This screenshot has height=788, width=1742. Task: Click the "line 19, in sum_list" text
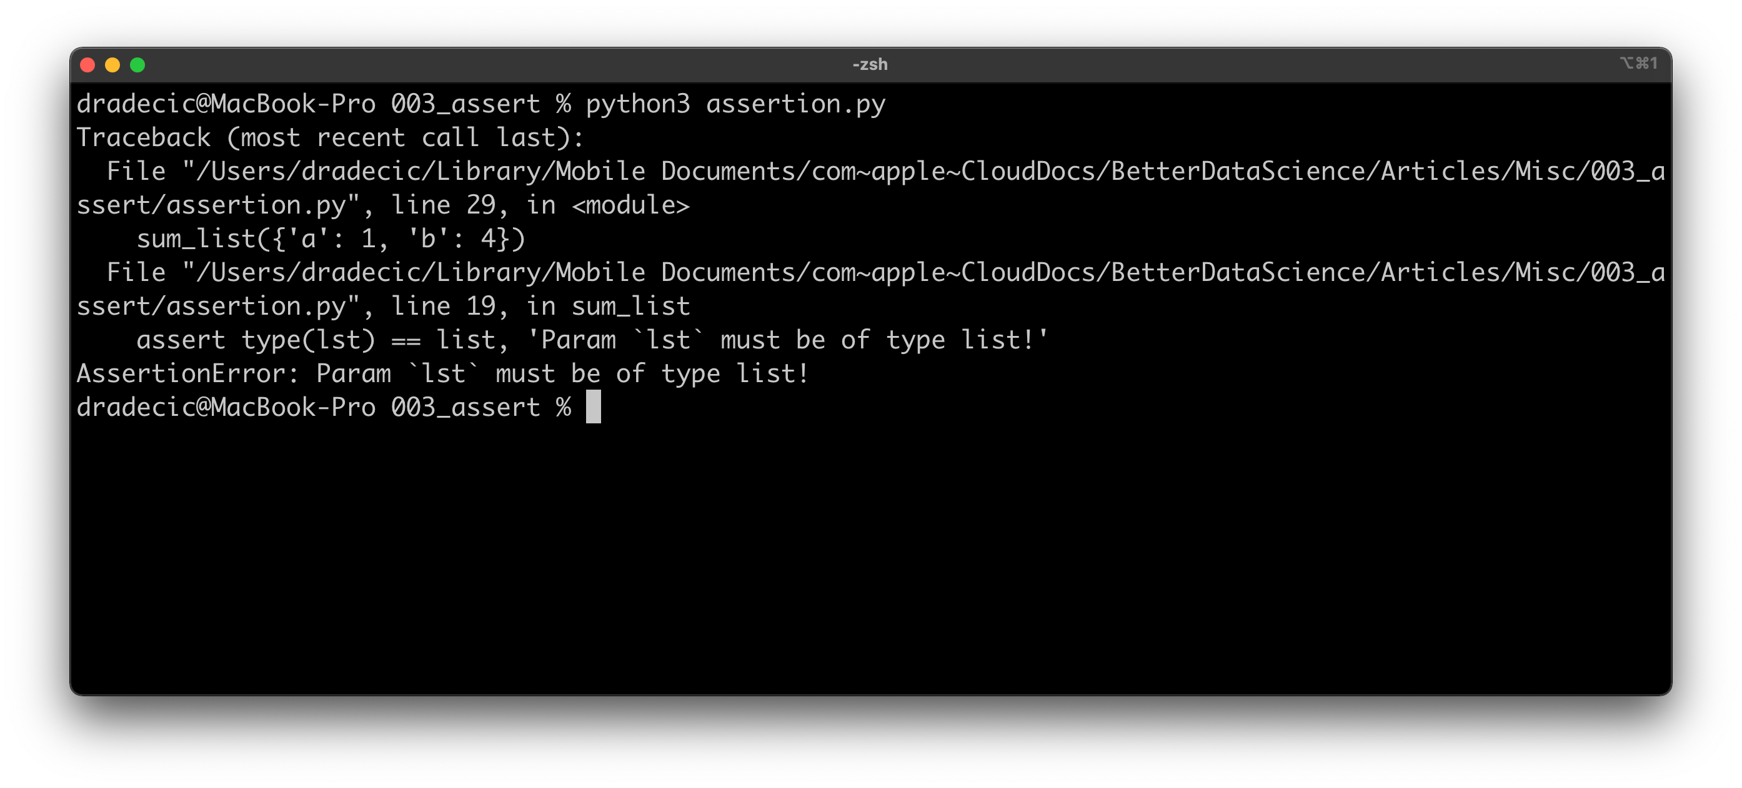[540, 307]
